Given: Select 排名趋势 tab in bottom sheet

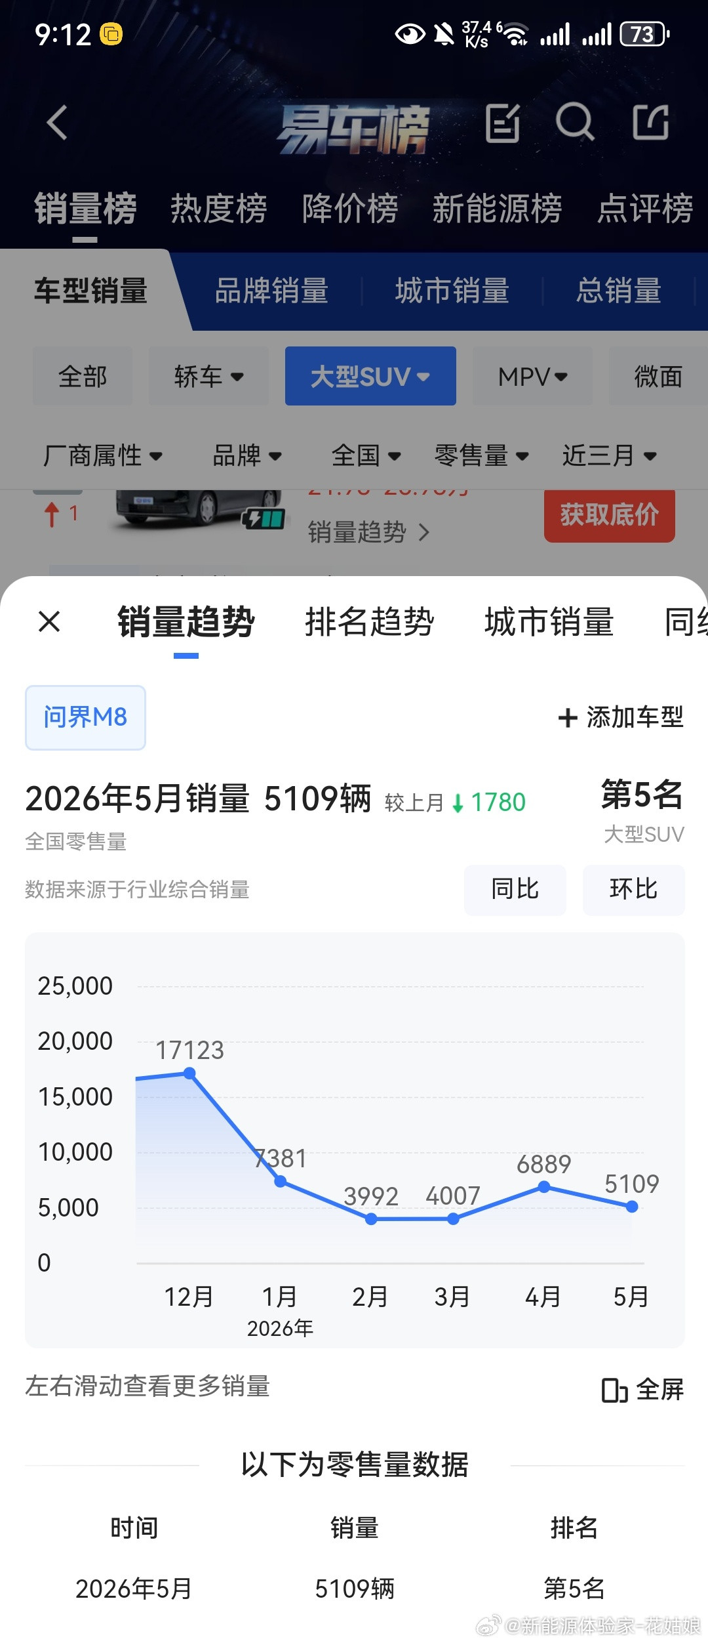Looking at the screenshot, I should coord(370,622).
